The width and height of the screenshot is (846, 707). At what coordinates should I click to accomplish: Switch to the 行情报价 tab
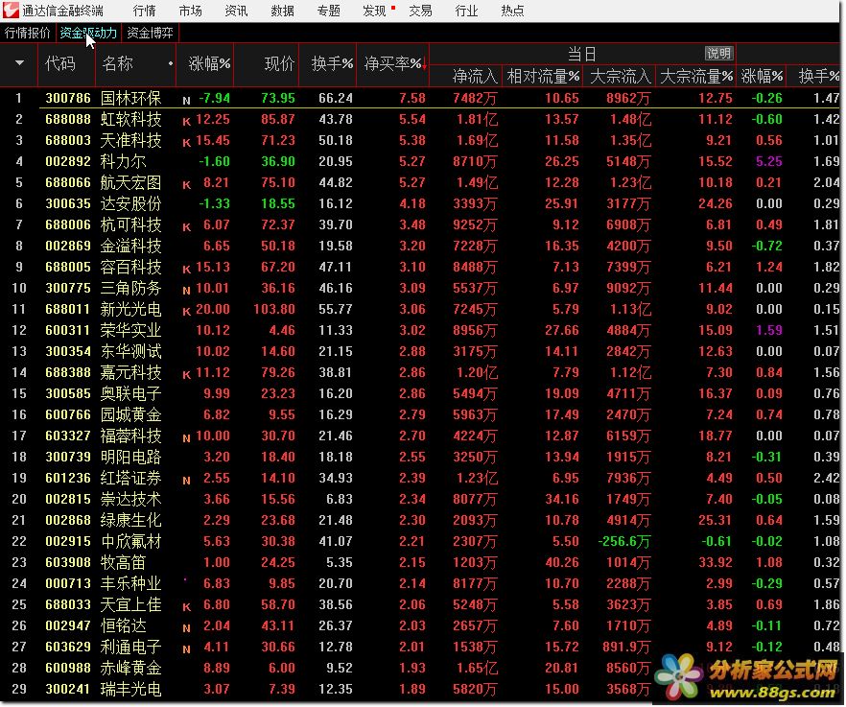[x=28, y=33]
